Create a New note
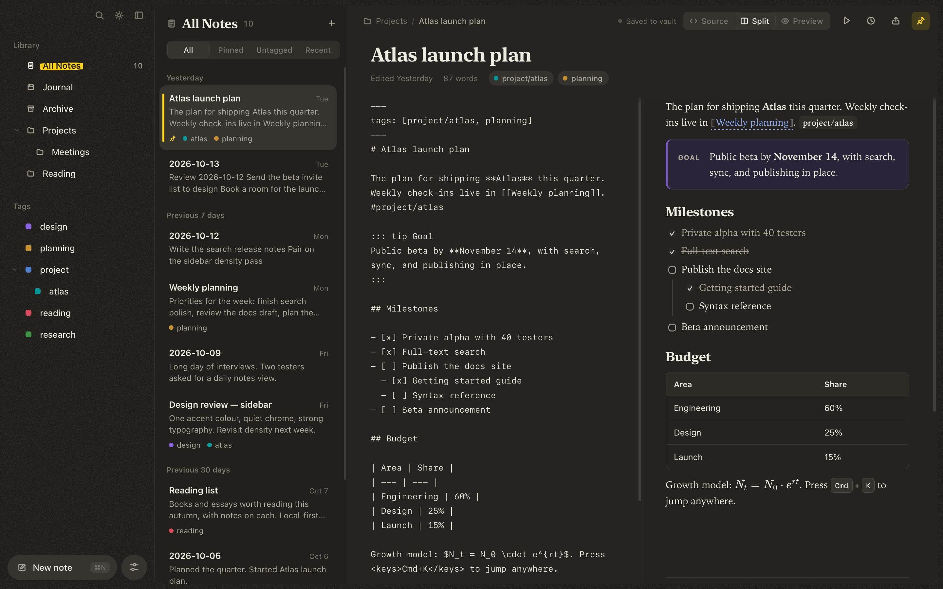Viewport: 943px width, 589px height. coord(62,567)
